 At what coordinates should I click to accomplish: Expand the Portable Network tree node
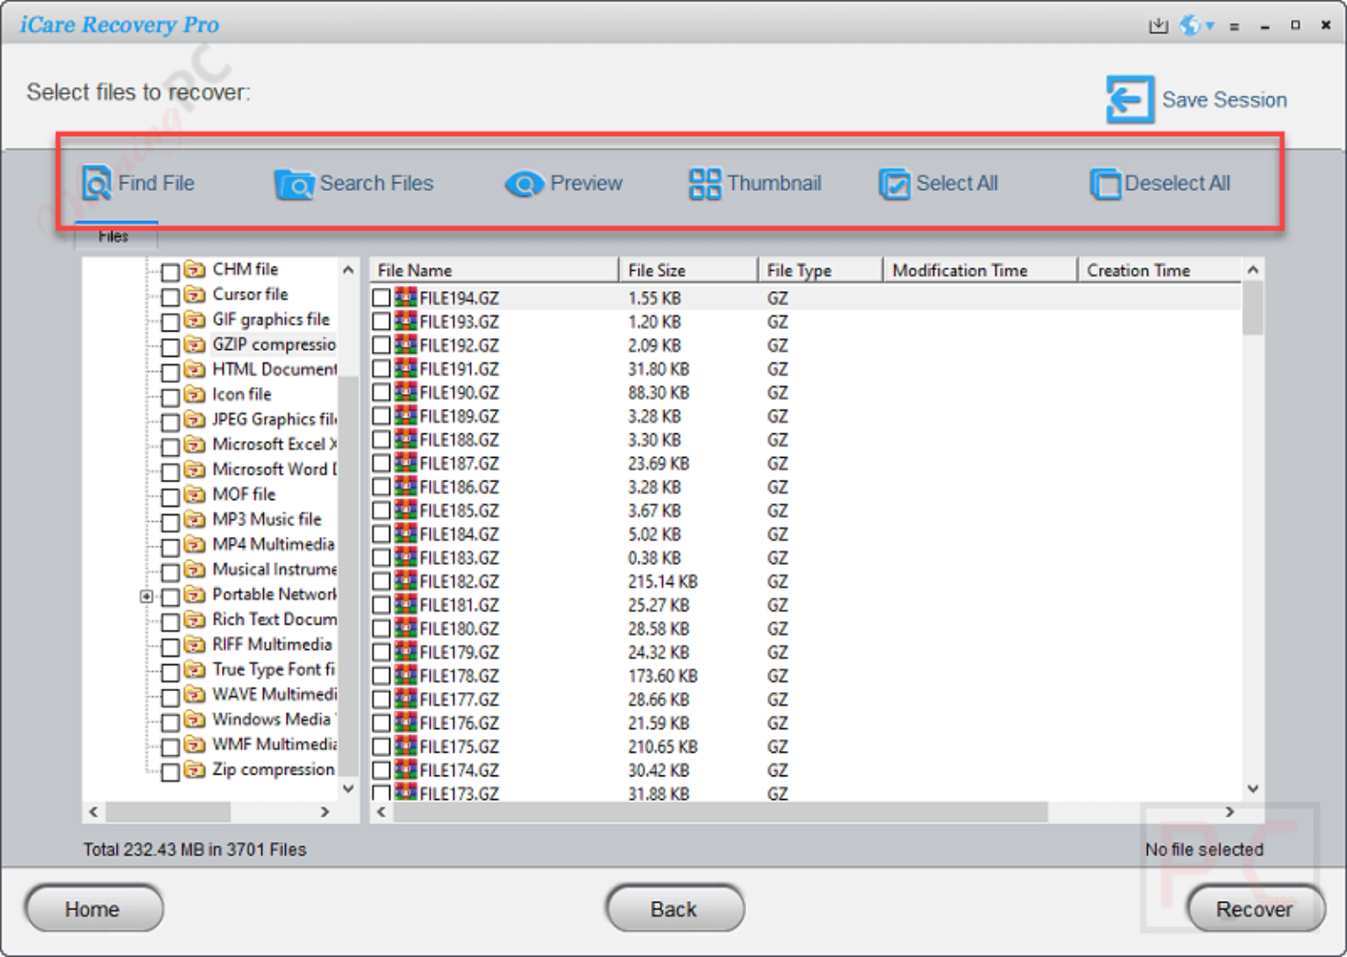(x=146, y=596)
